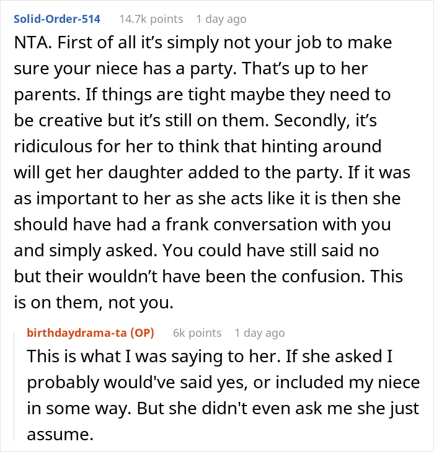Click the (OP) badge on the reply
The image size is (434, 452).
point(142,333)
